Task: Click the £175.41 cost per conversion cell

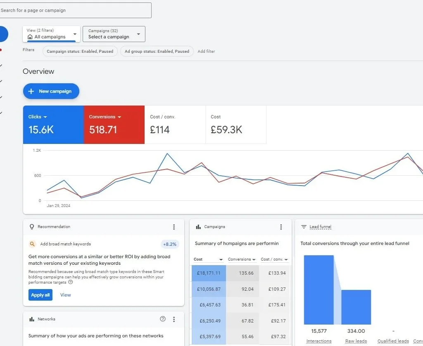Action: point(274,305)
